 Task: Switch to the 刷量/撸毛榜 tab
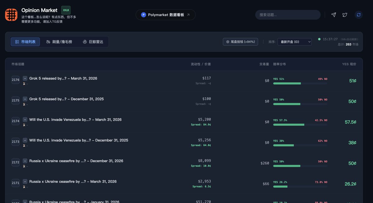(59, 42)
